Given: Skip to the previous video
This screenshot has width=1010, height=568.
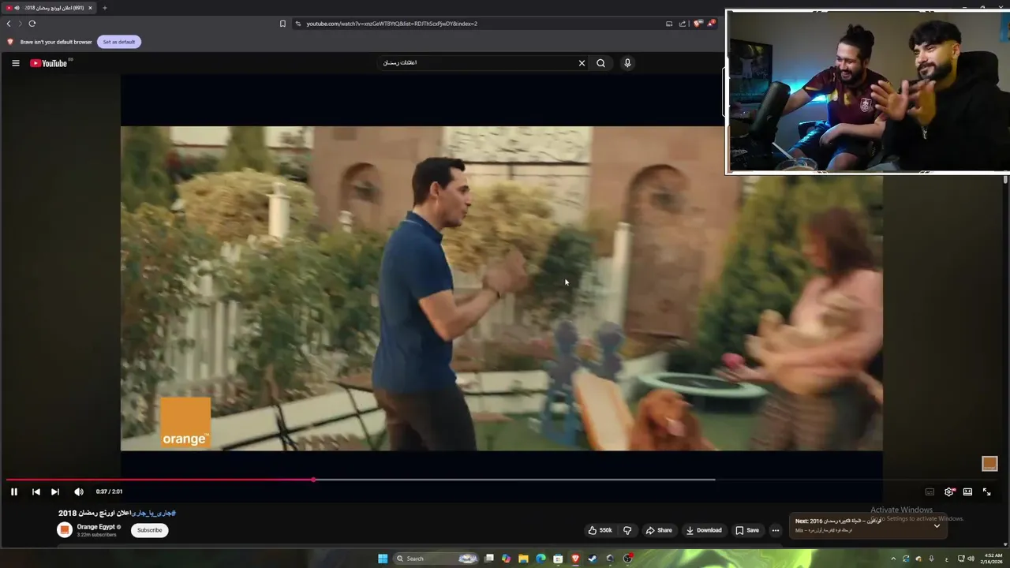Looking at the screenshot, I should click(36, 491).
